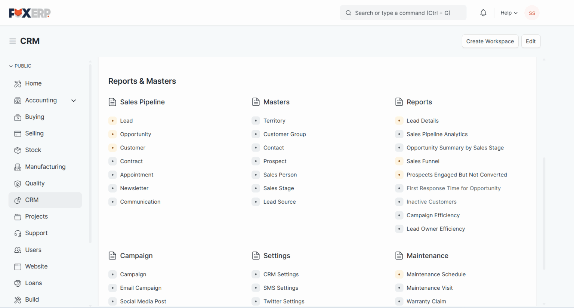Click the Support headset icon

pos(18,233)
